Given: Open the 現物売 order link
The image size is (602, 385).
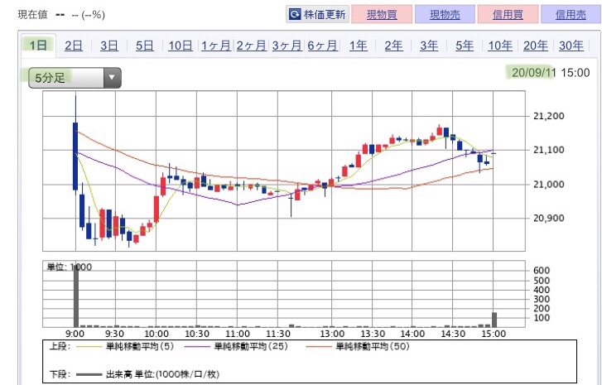Looking at the screenshot, I should [445, 14].
